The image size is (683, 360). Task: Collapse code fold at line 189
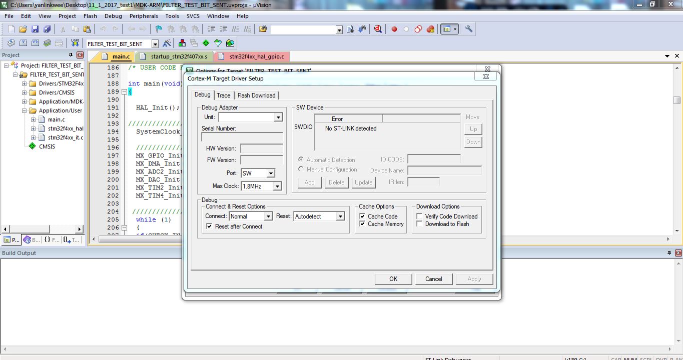click(125, 91)
